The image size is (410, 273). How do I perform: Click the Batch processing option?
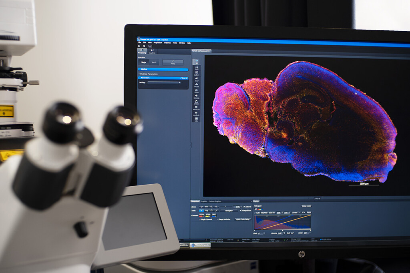click(154, 62)
